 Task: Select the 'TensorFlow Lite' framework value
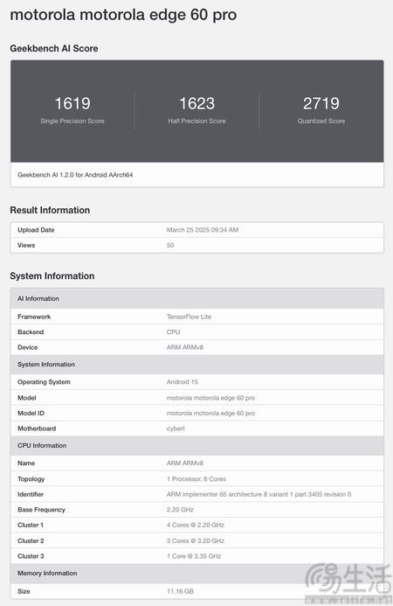189,317
